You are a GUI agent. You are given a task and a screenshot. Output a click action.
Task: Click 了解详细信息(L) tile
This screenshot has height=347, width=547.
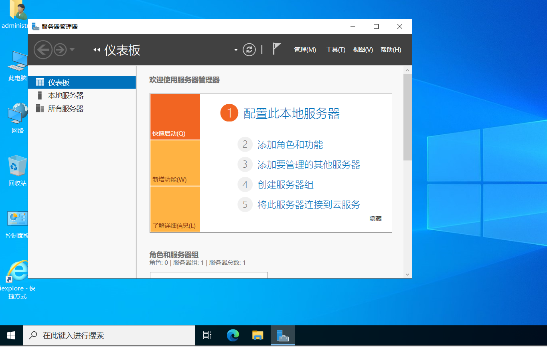(175, 209)
